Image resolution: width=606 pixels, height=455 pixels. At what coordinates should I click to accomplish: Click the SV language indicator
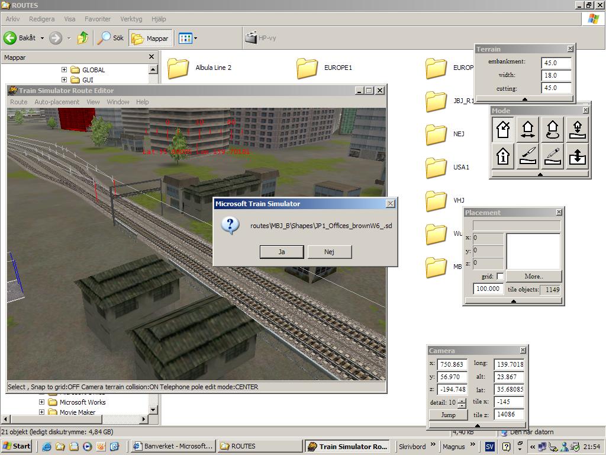click(489, 447)
